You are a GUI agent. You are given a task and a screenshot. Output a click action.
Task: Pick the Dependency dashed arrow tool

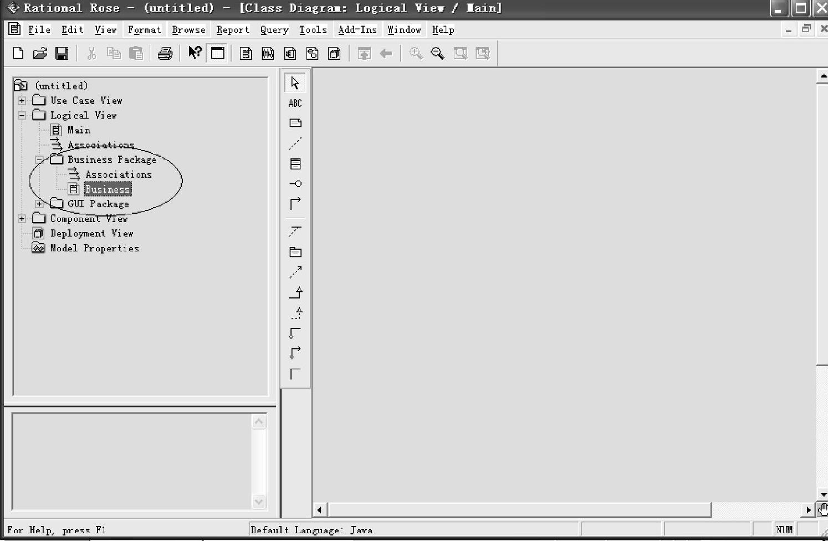click(x=295, y=272)
